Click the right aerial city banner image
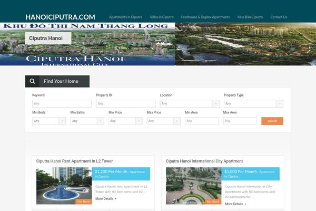 click(x=245, y=44)
